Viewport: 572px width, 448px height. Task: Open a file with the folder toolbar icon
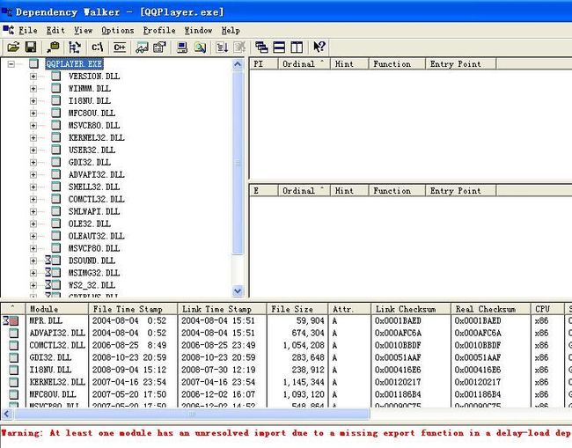pyautogui.click(x=13, y=47)
